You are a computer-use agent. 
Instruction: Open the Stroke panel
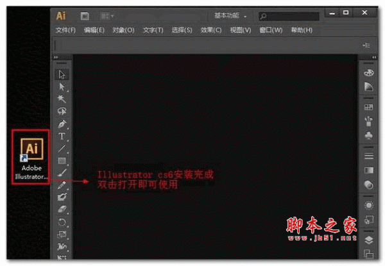click(368, 156)
